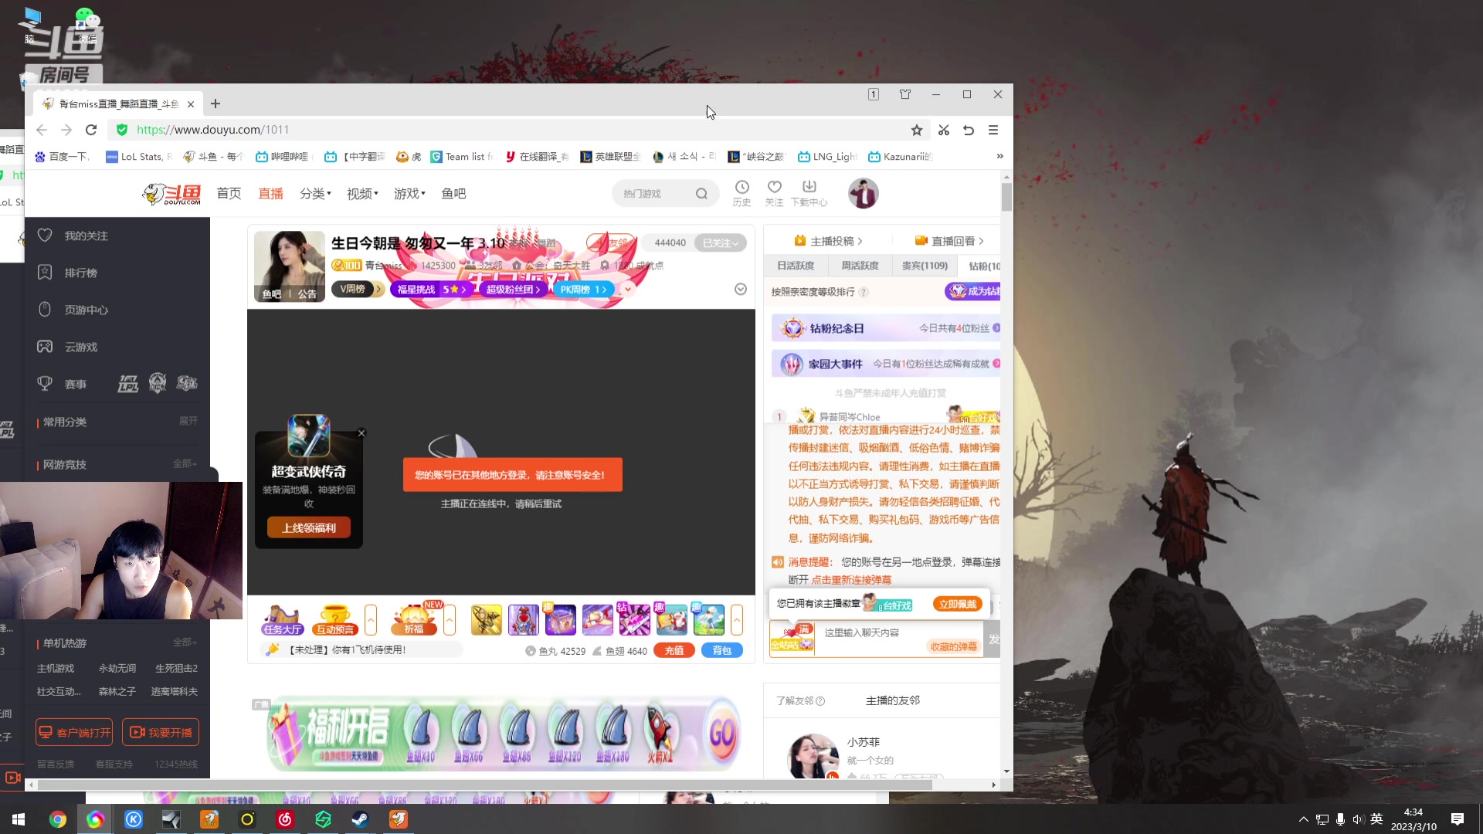The image size is (1483, 834).
Task: Switch to 日活跃度 tab
Action: click(796, 266)
